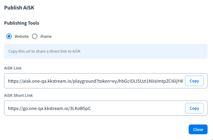Click the "Website" option label
Screen dimensions: 213x140
click(22, 36)
